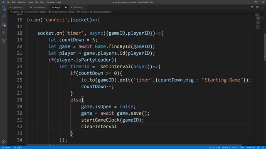Screen dimensions: 266x149
Task: Click game.save() on line 30
Action: (x=132, y=113)
